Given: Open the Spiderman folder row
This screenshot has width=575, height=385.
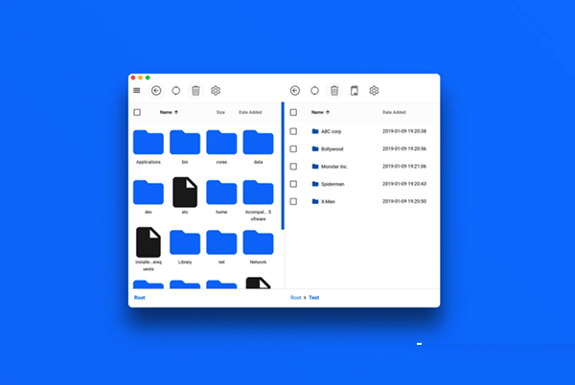Looking at the screenshot, I should click(x=362, y=184).
